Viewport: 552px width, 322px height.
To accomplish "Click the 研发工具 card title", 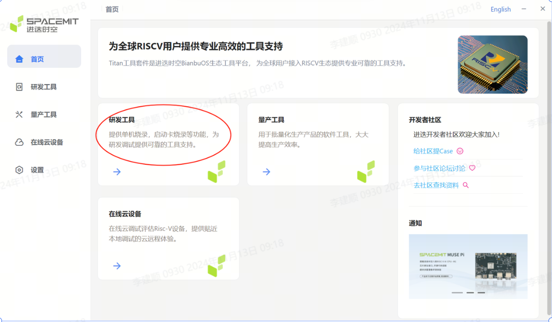I will click(122, 120).
